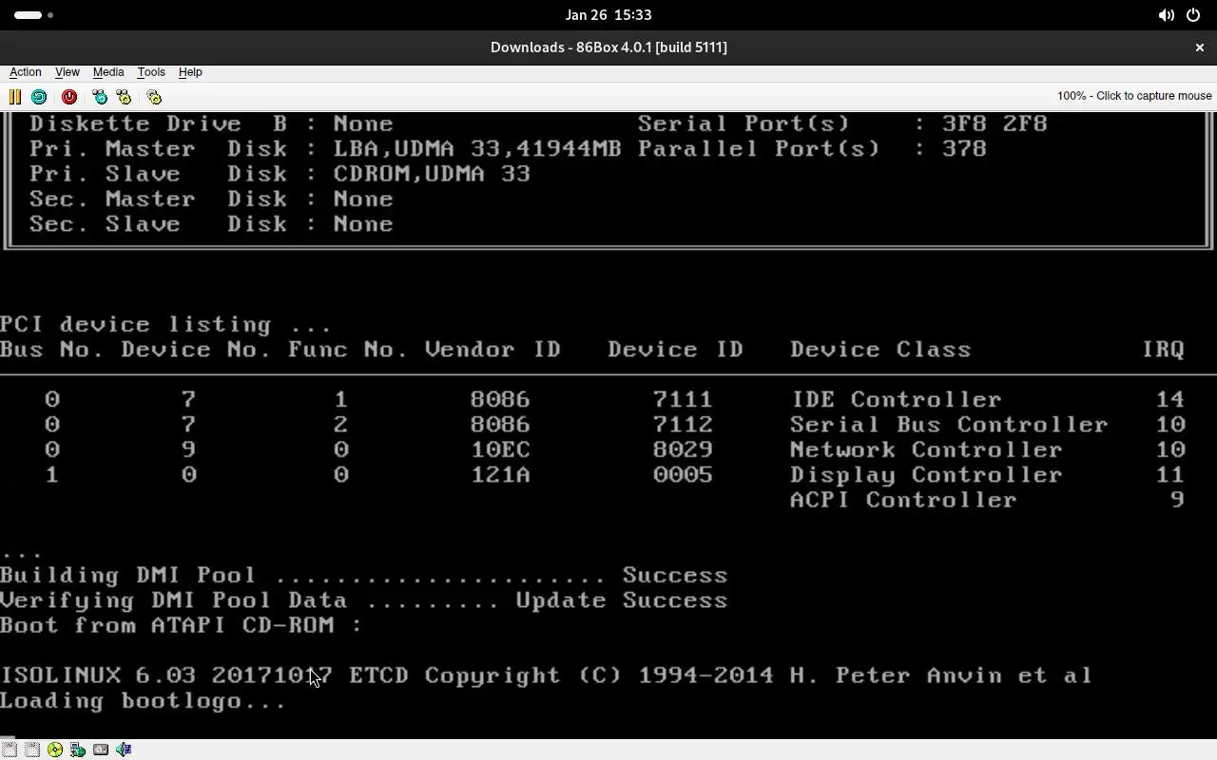Click the 'IRQ' column header
1217x760 pixels.
tap(1163, 350)
